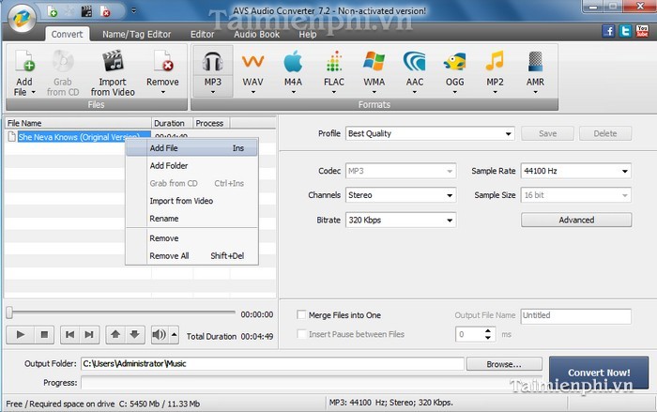Image resolution: width=657 pixels, height=412 pixels.
Task: Enable Merge Files into One checkbox
Action: point(301,314)
